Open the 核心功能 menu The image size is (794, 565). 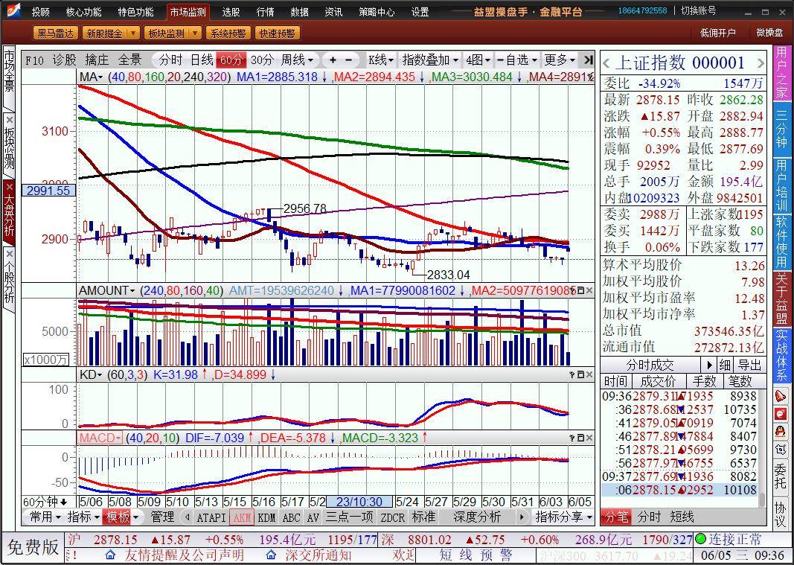(x=83, y=12)
